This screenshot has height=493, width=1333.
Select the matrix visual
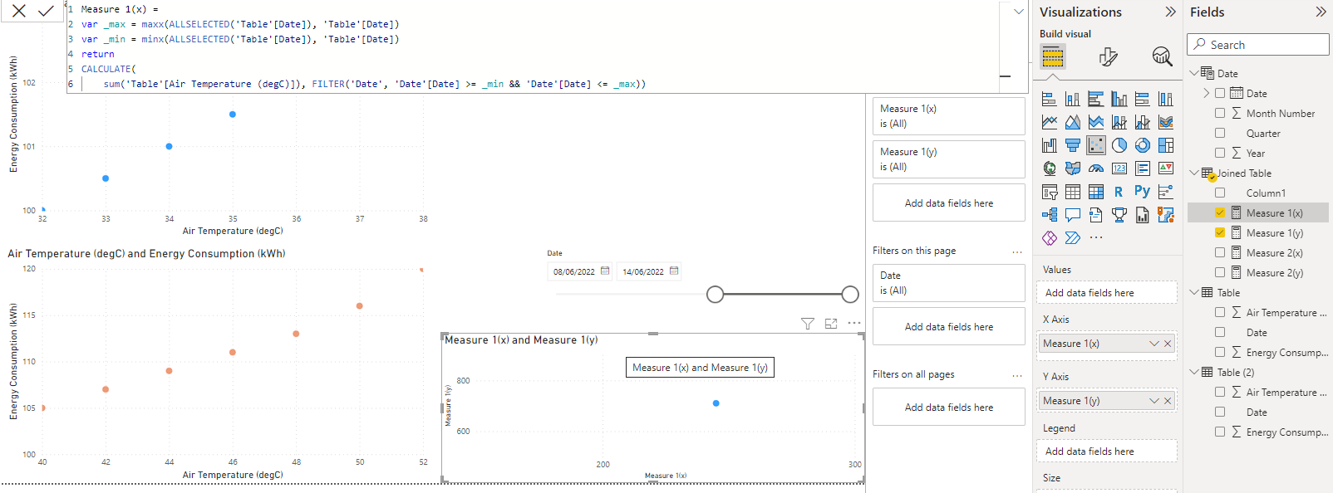(1096, 192)
